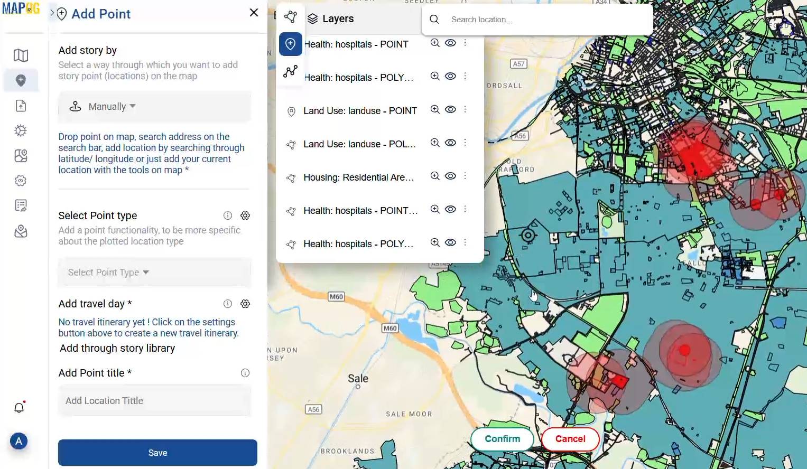Click the Add Location Title field
Image resolution: width=807 pixels, height=469 pixels.
pyautogui.click(x=154, y=401)
